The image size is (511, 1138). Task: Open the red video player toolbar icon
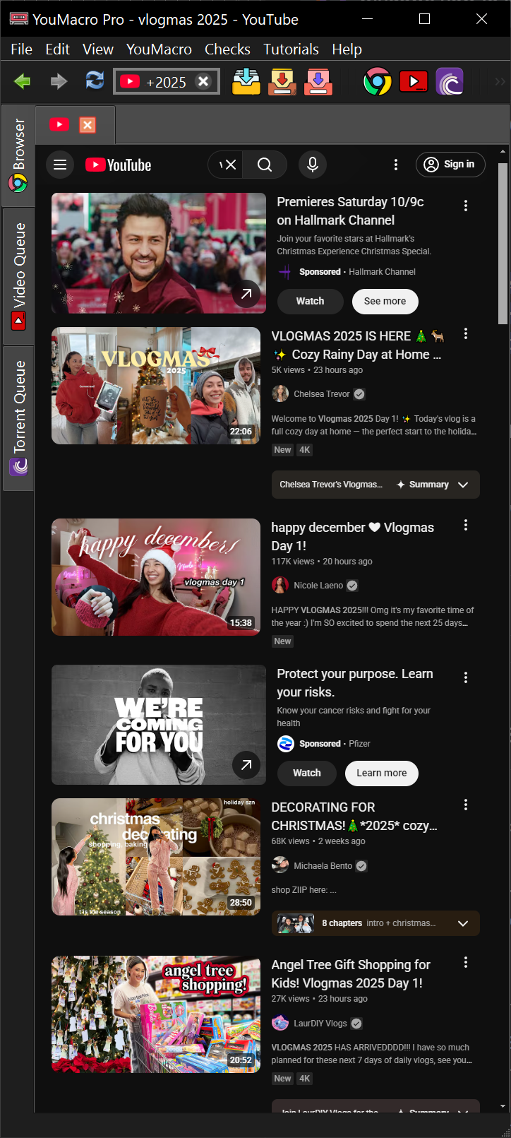[414, 82]
